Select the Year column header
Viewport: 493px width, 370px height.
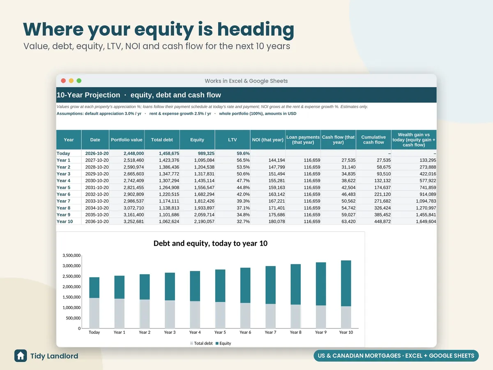69,140
